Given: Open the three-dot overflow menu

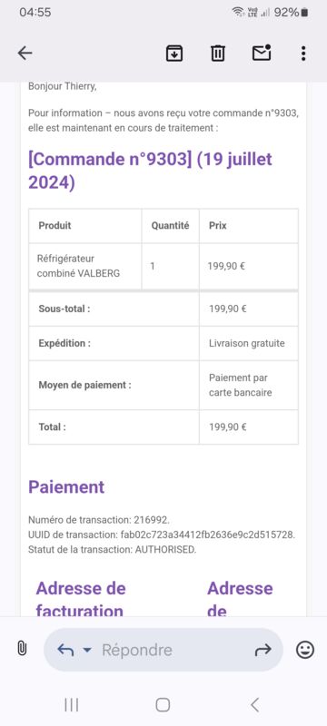Looking at the screenshot, I should click(302, 54).
